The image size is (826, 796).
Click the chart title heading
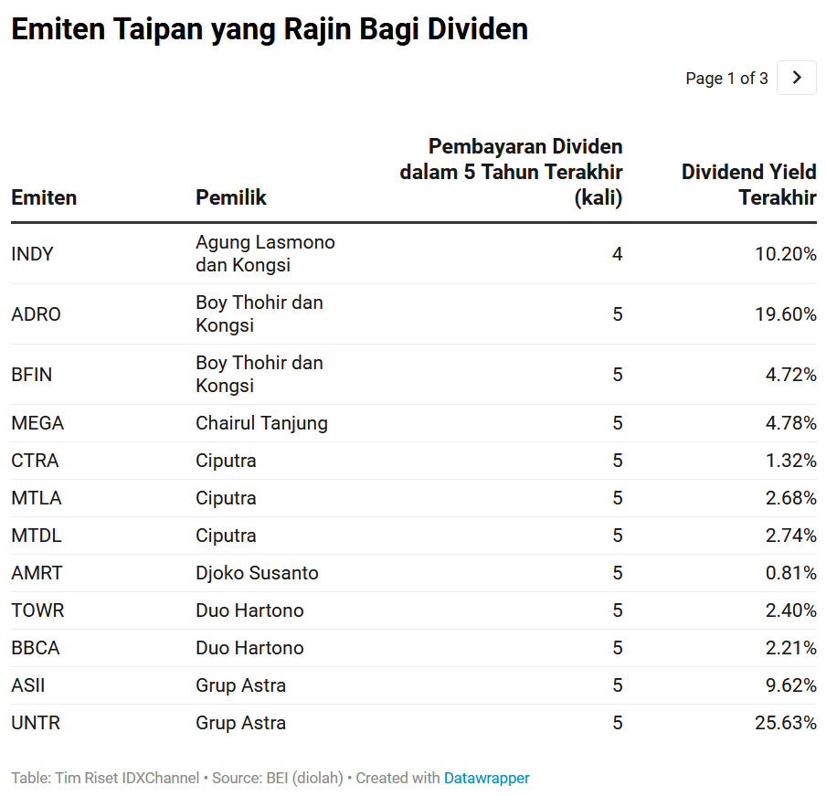click(270, 29)
